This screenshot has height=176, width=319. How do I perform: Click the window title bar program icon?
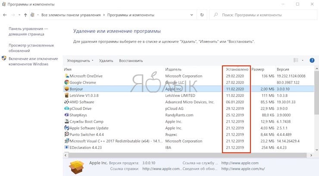(4, 4)
